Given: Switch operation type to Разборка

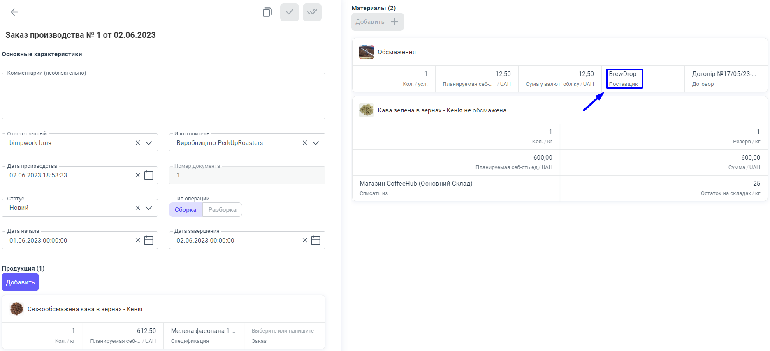Looking at the screenshot, I should 222,210.
